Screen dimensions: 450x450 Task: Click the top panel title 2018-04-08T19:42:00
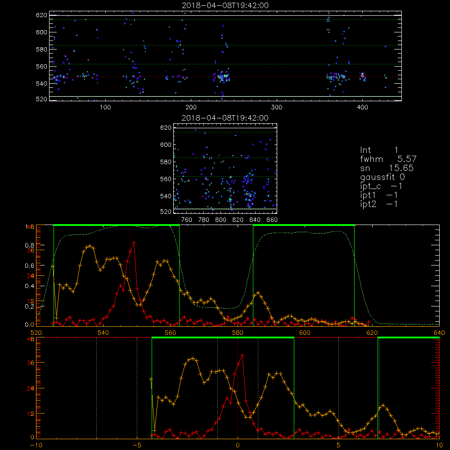click(x=225, y=5)
